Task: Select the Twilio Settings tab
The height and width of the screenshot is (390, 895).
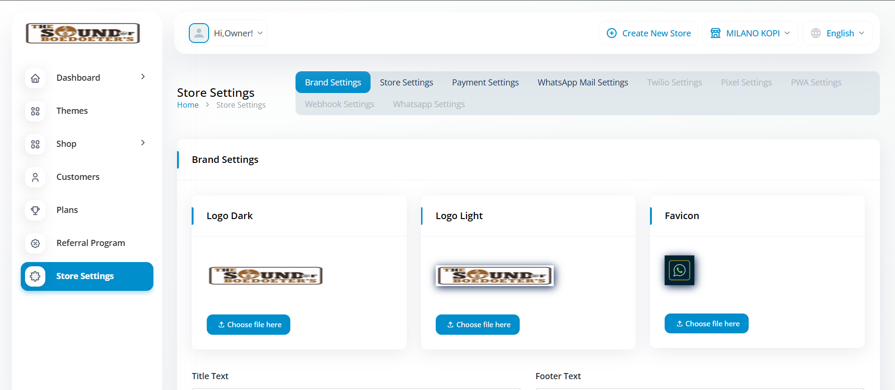Action: [x=675, y=83]
